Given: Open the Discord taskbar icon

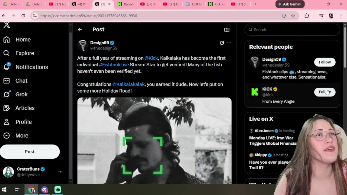Looking at the screenshot, I should (x=45, y=190).
